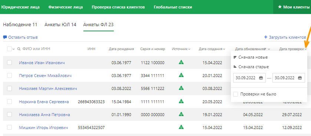Open the profile of Николаева Анна Петровна
The height and width of the screenshot is (136, 311).
click(44, 115)
